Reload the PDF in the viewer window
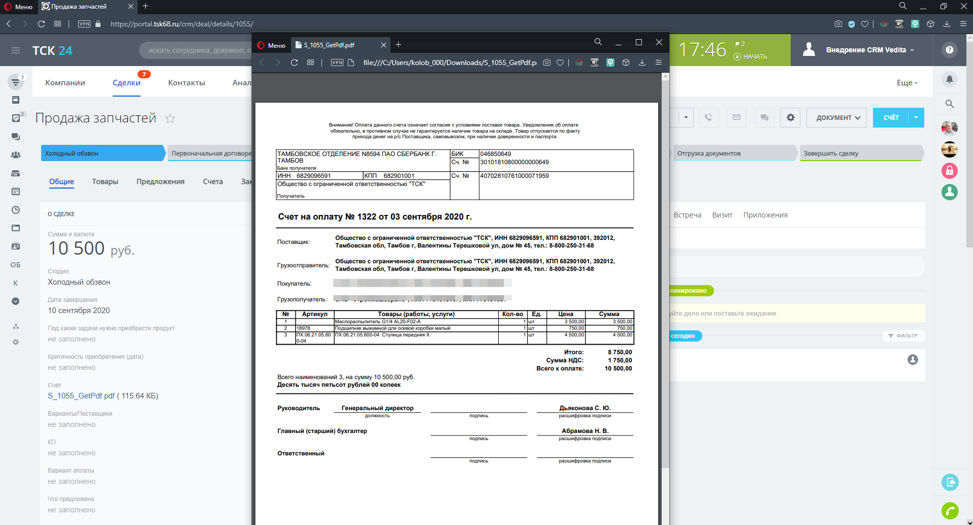973x525 pixels. click(x=294, y=63)
